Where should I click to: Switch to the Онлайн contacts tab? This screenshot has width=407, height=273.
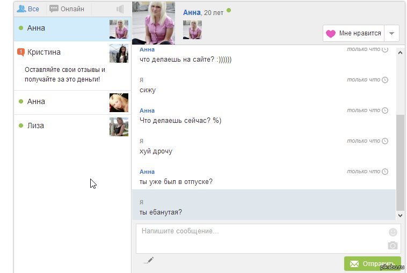(x=67, y=9)
